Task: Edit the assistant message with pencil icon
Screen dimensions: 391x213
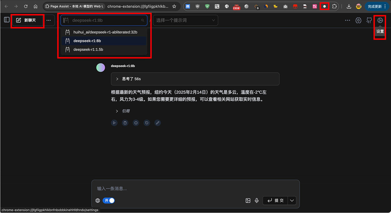Action: coord(157,123)
